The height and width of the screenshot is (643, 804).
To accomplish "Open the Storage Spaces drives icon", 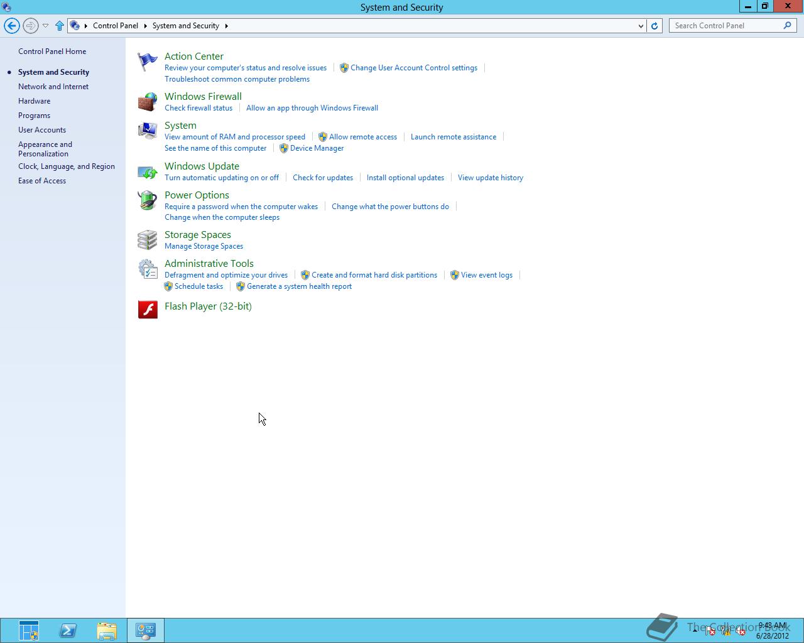I will pos(148,240).
